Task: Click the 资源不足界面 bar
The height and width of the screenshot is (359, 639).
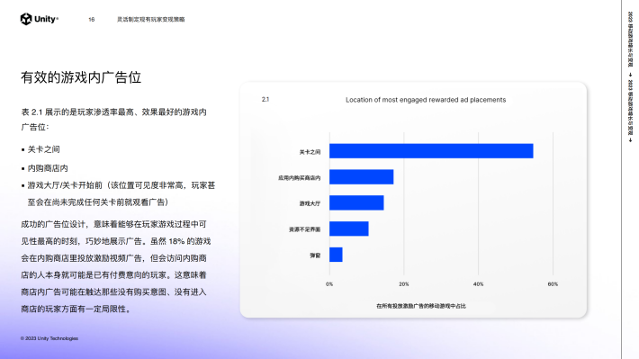Action: pos(349,229)
